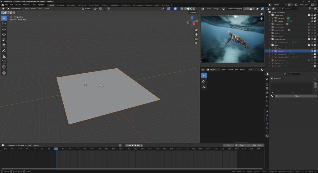The width and height of the screenshot is (318, 173).
Task: Open the Render menu
Action: tap(18, 5)
